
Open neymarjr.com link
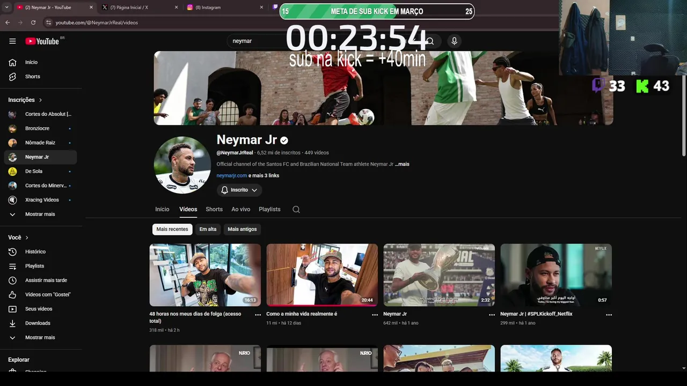232,175
